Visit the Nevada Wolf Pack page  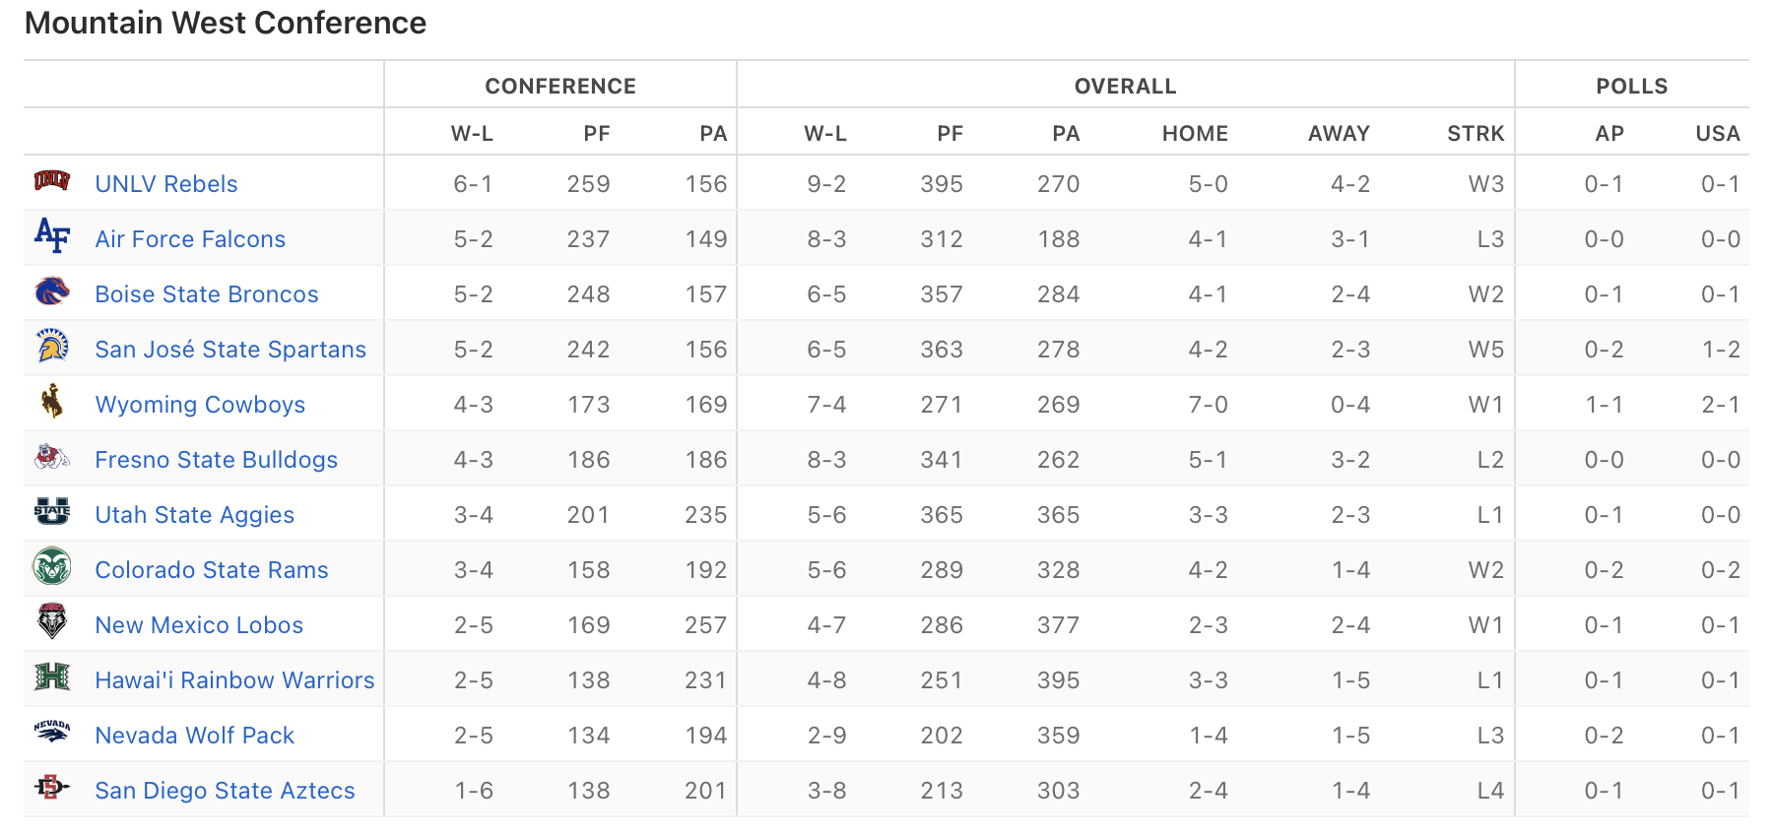click(195, 736)
